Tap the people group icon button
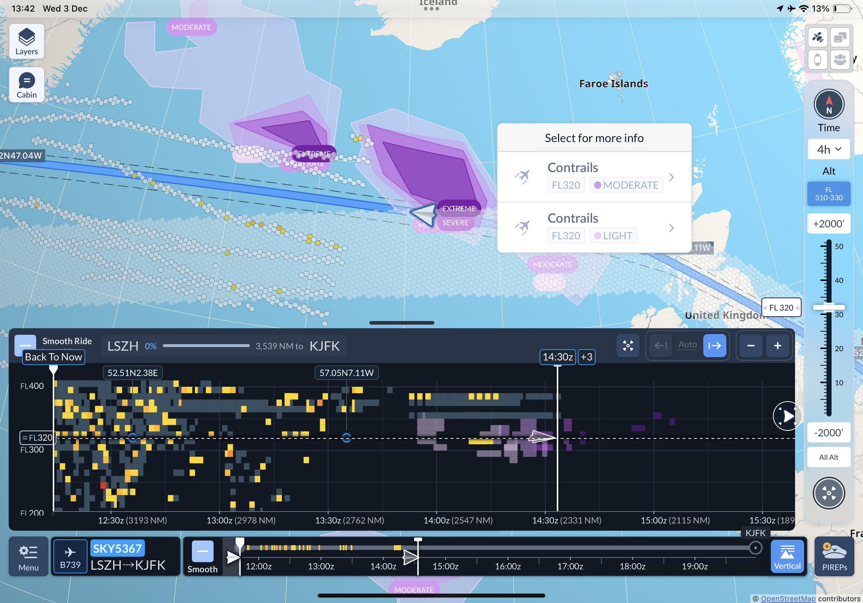The width and height of the screenshot is (863, 603). pyautogui.click(x=840, y=60)
